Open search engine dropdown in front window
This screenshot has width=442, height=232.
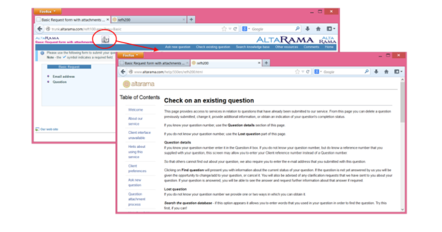[x=318, y=71]
